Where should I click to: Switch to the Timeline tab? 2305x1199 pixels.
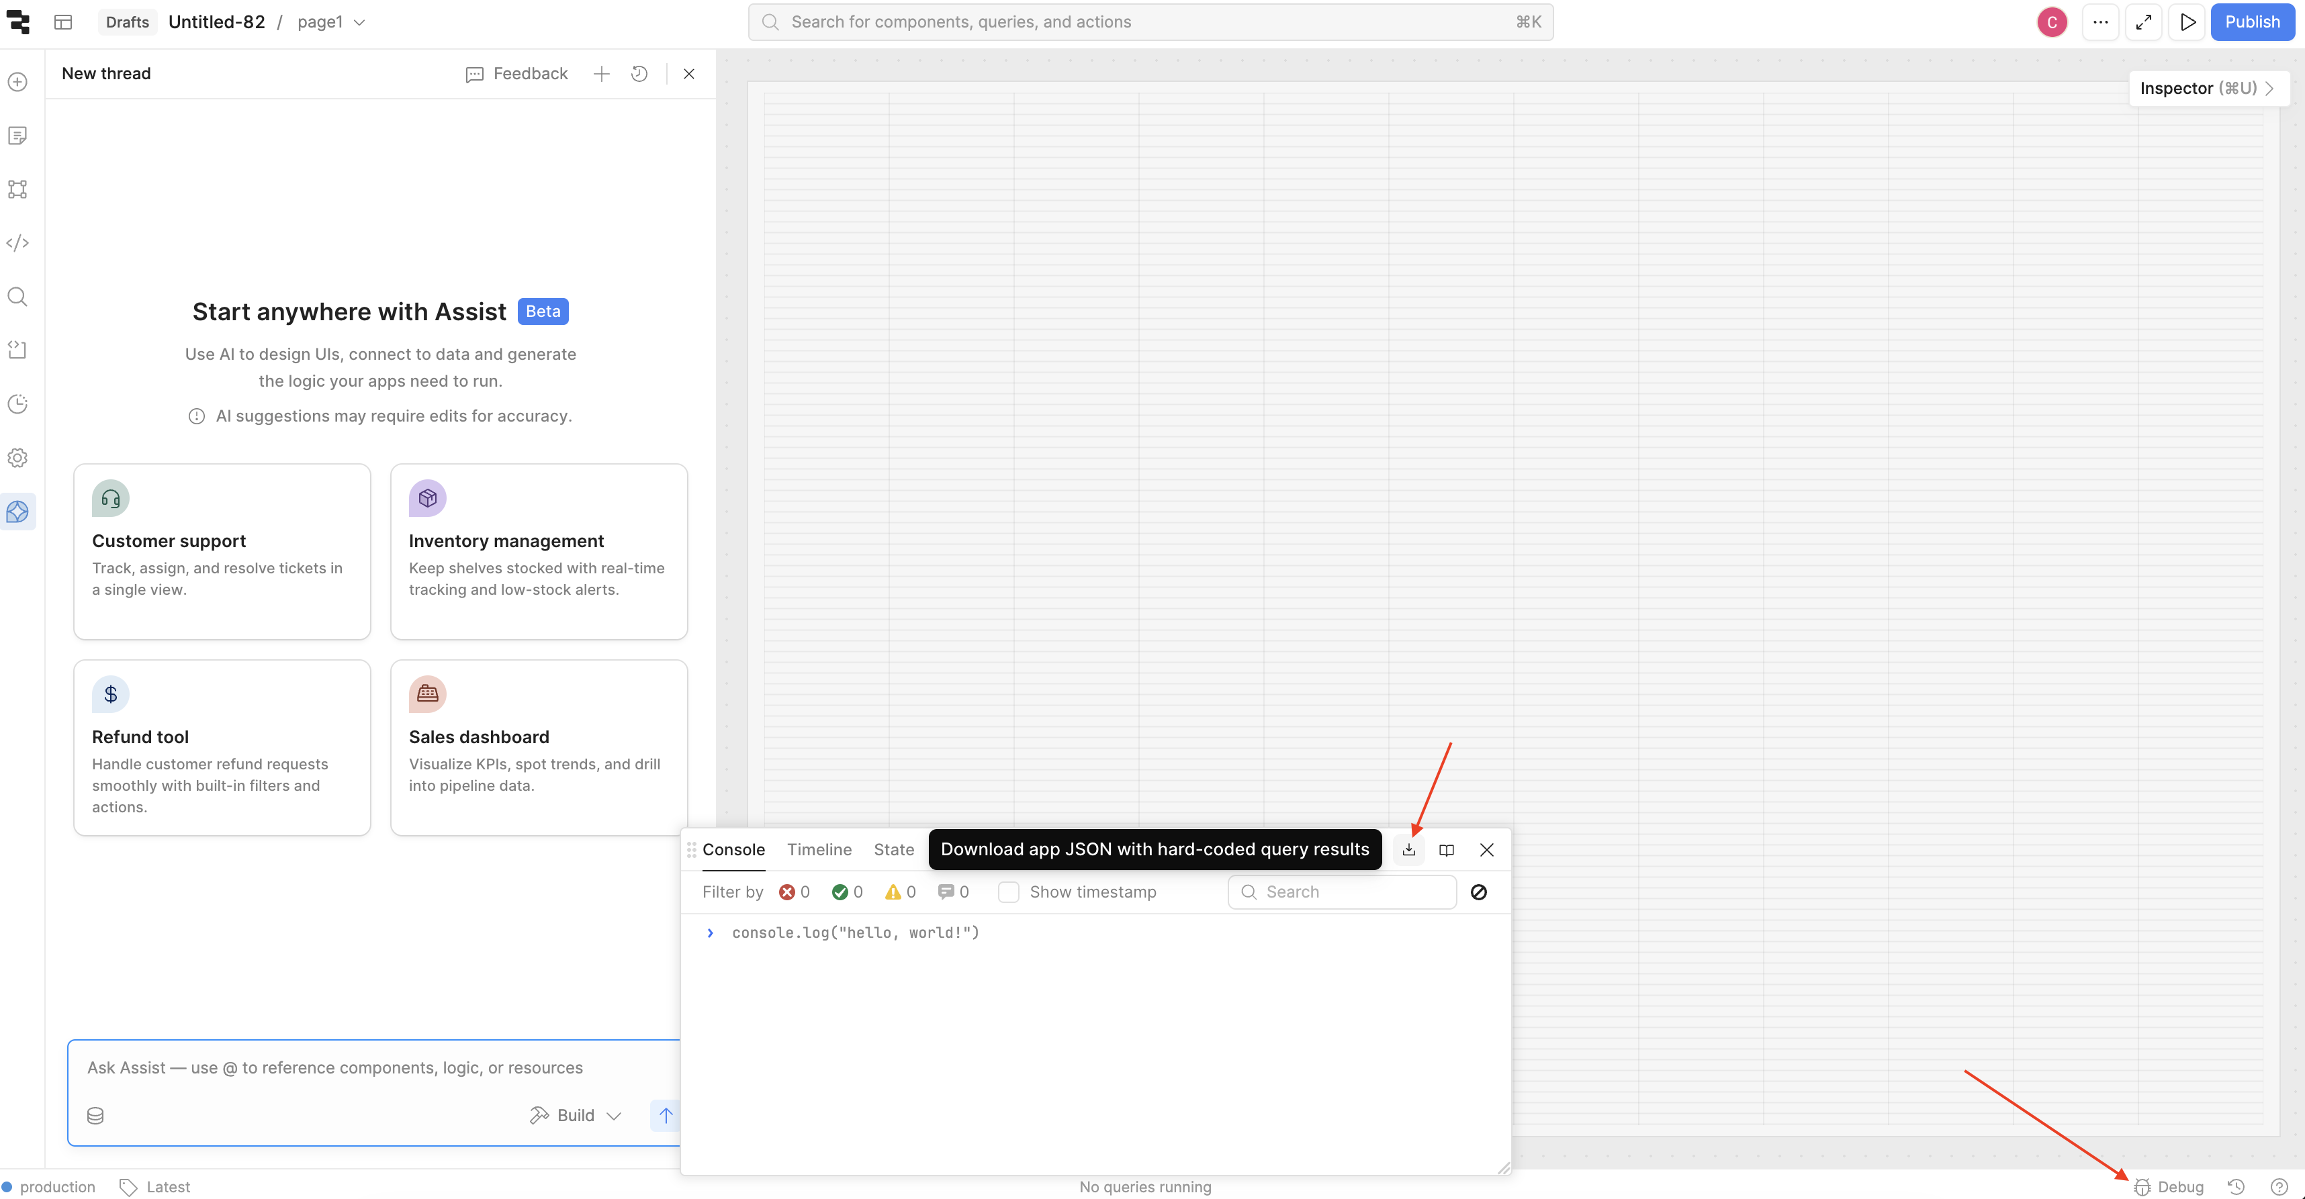(x=819, y=851)
